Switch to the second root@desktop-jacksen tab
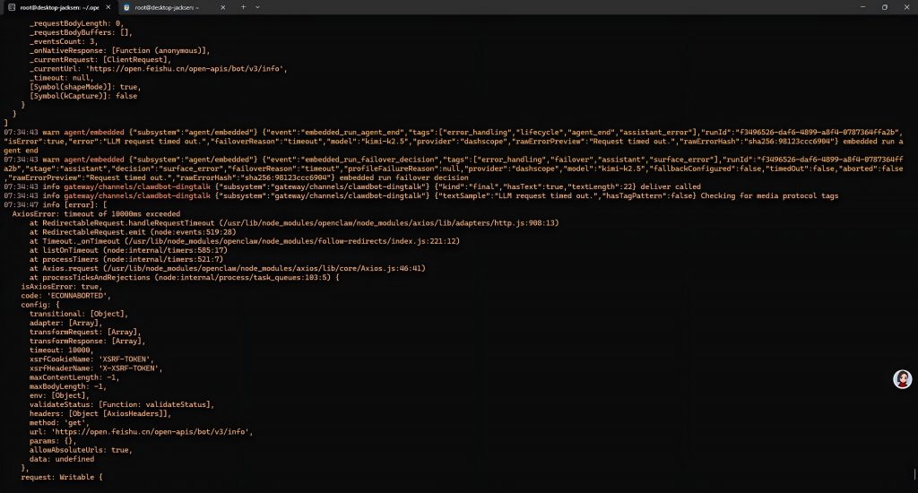 point(170,7)
